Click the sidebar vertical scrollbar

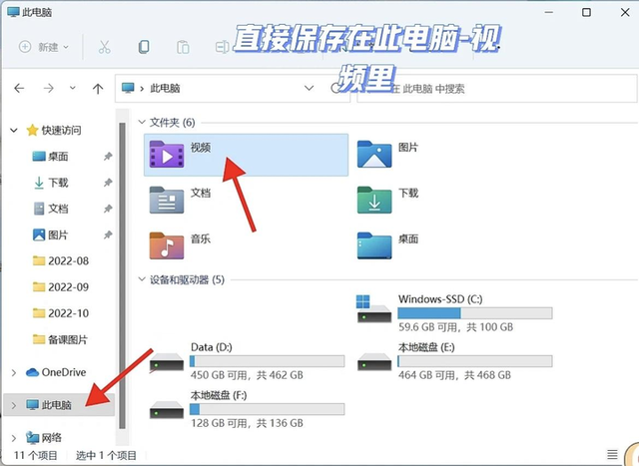122,275
